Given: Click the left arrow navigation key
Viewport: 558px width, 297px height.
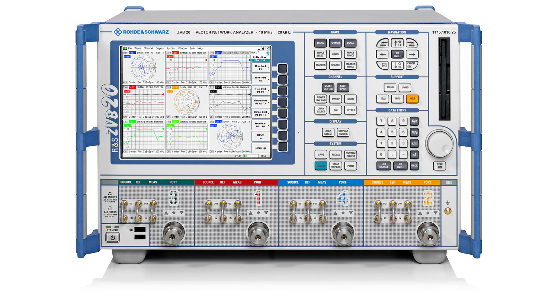Looking at the screenshot, I should (x=383, y=54).
